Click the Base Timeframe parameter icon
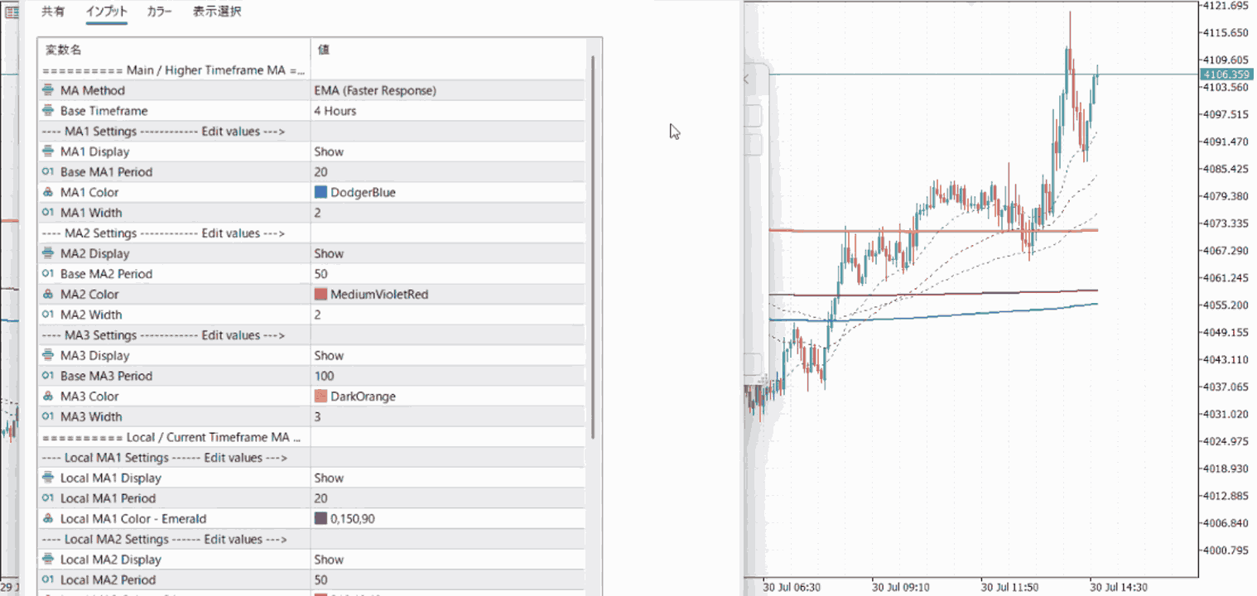The width and height of the screenshot is (1257, 596). (49, 111)
